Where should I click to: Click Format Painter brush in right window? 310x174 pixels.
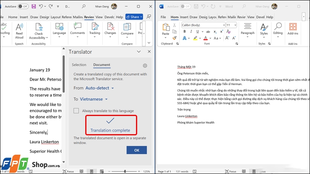pyautogui.click(x=174, y=38)
